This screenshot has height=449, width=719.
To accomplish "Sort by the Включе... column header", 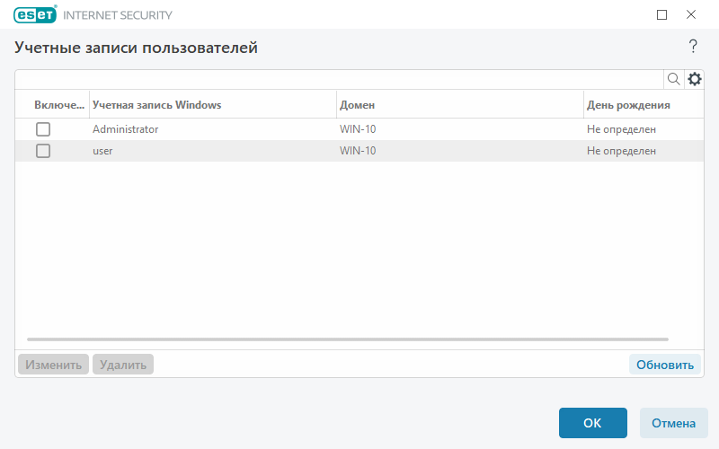I will 59,105.
